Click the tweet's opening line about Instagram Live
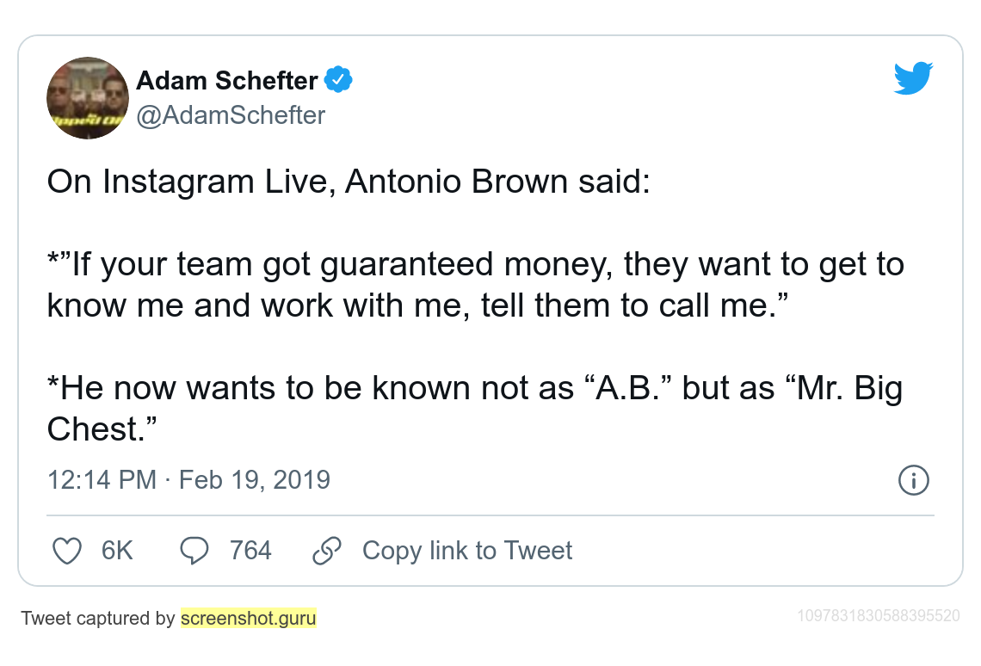The image size is (981, 666). click(x=349, y=182)
